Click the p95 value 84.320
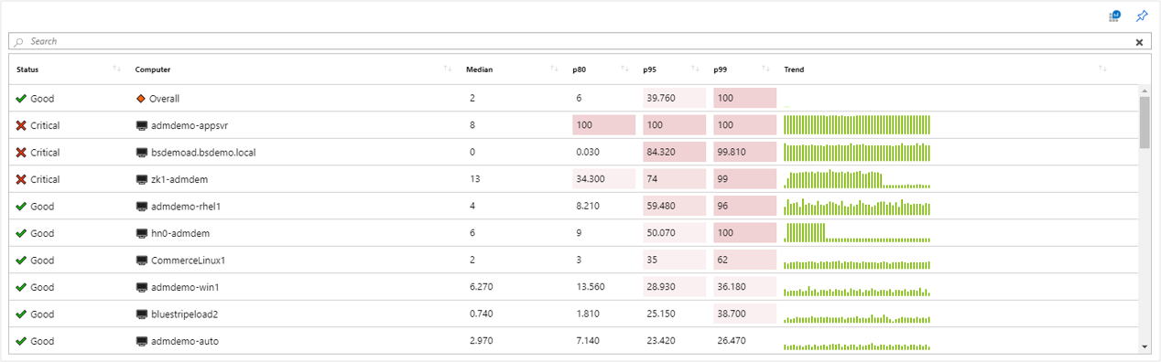 662,153
